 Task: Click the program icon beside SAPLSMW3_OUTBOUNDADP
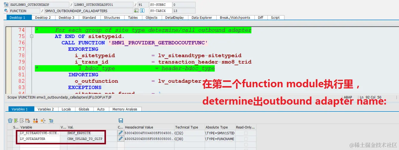[x=6, y=5]
